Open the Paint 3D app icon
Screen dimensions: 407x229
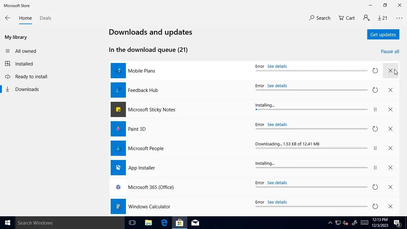118,129
